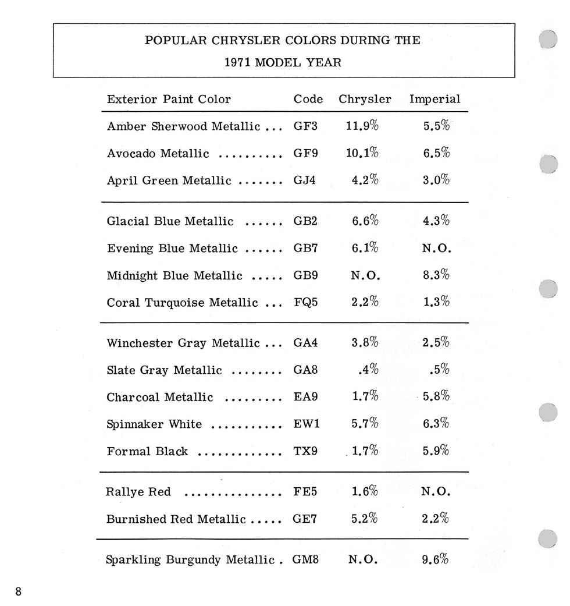Click the Amber Sherwood Metallic color name
The image size is (570, 606).
(x=183, y=126)
